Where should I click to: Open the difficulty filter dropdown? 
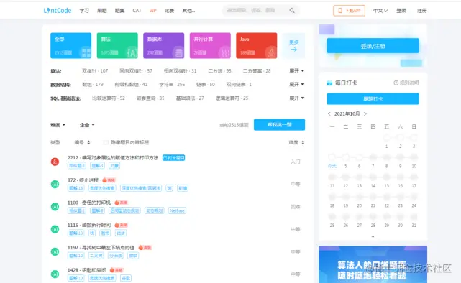58,125
